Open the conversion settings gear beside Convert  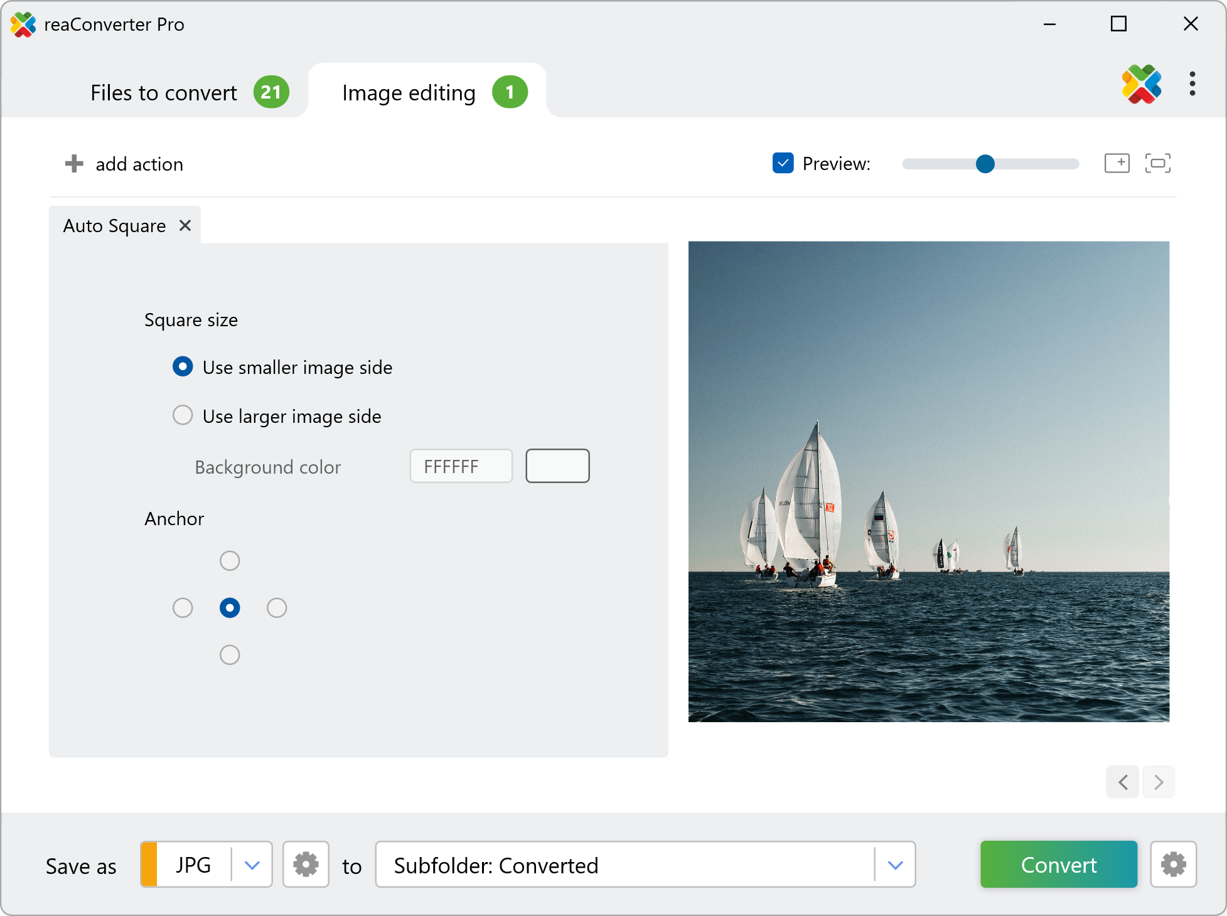pyautogui.click(x=1173, y=865)
